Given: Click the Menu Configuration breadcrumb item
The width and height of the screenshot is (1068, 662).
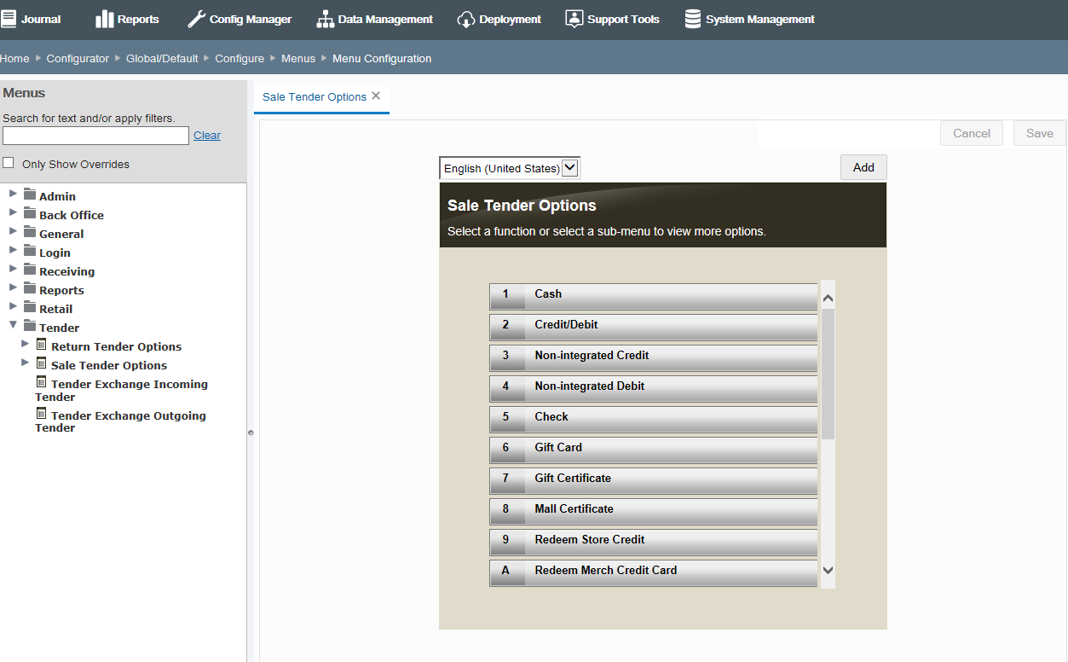Looking at the screenshot, I should coord(382,59).
